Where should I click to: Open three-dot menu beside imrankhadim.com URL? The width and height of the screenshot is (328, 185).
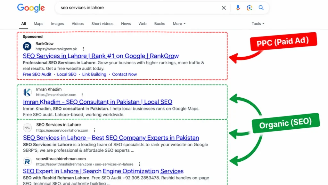click(x=82, y=95)
